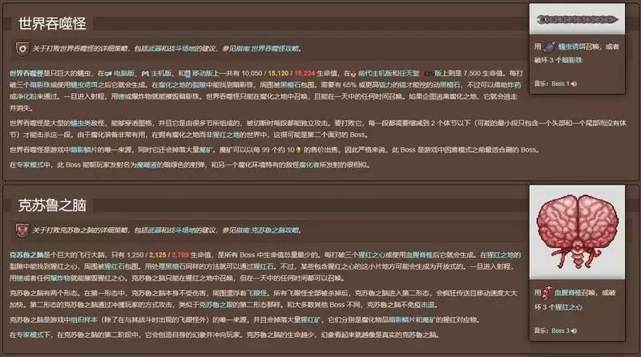641x357 pixels.
Task: Click guide icon in 克苏鲁之脑 strategy note
Action: pyautogui.click(x=21, y=231)
